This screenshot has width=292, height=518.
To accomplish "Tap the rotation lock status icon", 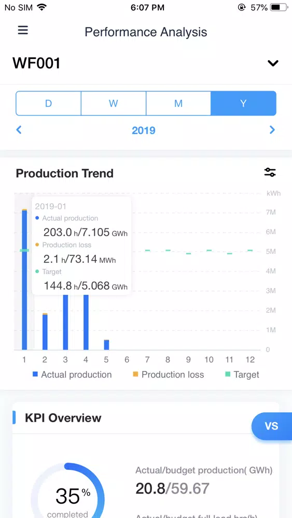I will 242,7.
